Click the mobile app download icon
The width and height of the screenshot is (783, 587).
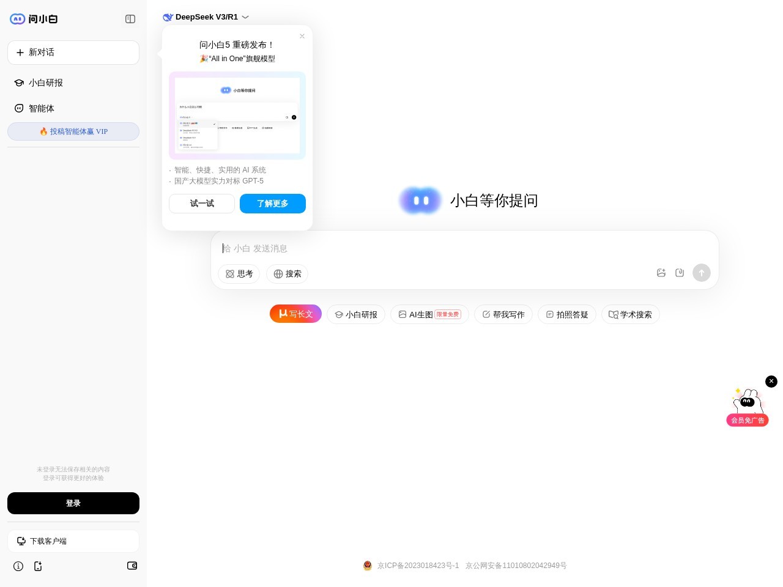[x=38, y=566]
